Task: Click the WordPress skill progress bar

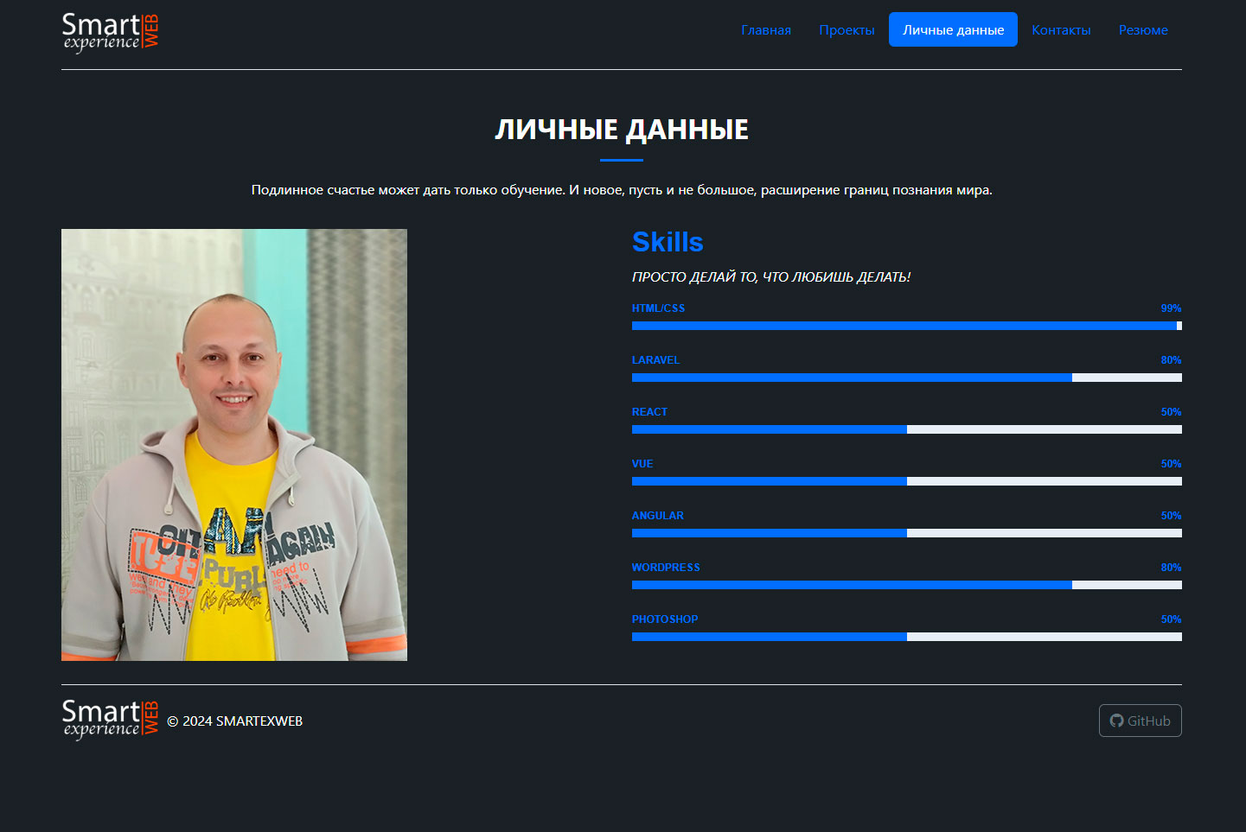Action: 906,585
